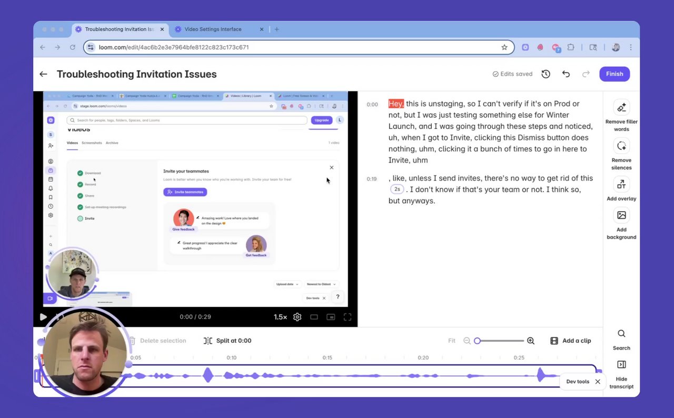Jump to the 0:00 transcript timestamp
This screenshot has width=674, height=418.
click(x=372, y=104)
